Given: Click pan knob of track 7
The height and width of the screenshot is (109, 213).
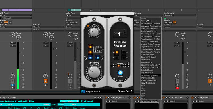Looking at the screenshot, I should click(177, 76).
